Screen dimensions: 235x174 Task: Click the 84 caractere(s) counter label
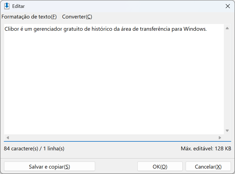pyautogui.click(x=34, y=149)
